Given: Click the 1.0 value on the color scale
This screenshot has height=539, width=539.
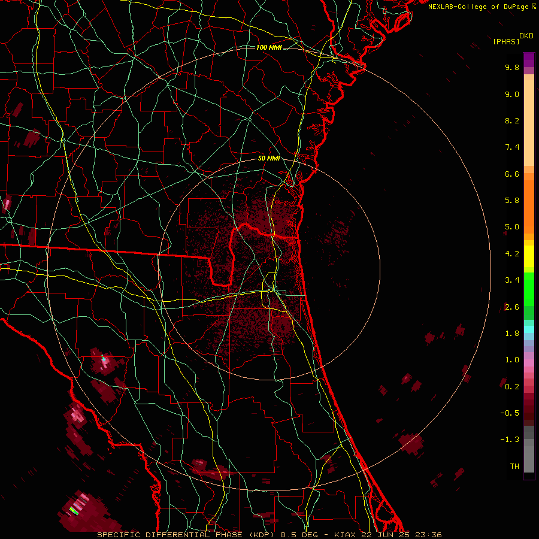Looking at the screenshot, I should tap(512, 360).
